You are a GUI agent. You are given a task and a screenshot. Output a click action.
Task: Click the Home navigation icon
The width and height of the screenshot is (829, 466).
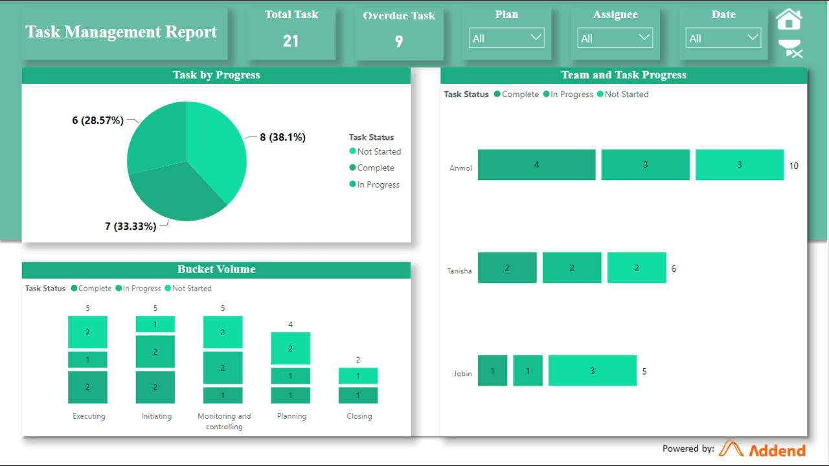(788, 19)
